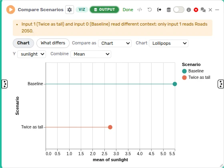Open the Compare as dropdown

(115, 43)
